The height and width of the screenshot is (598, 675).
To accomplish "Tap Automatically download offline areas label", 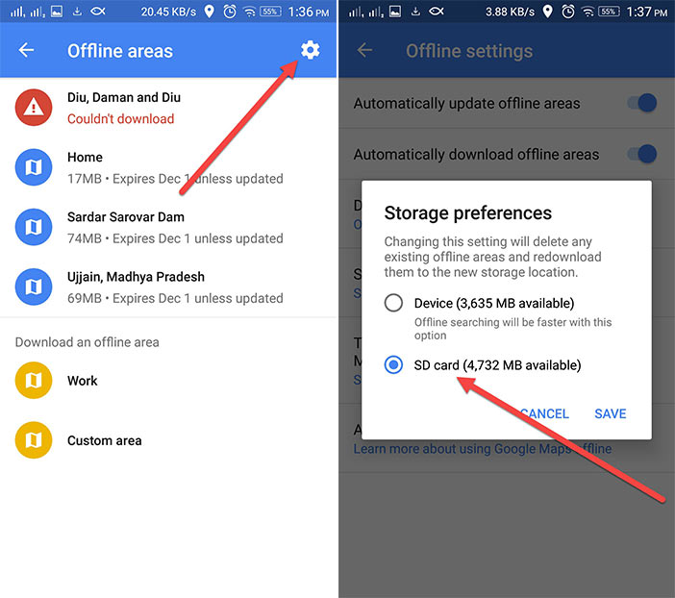I will [x=476, y=154].
